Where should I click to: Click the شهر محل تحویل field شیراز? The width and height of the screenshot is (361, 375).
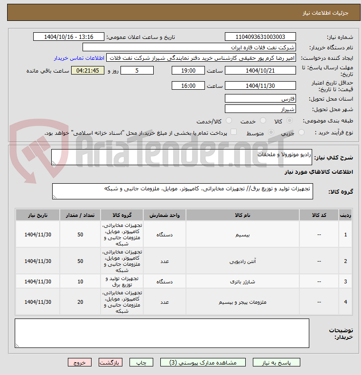click(260, 109)
